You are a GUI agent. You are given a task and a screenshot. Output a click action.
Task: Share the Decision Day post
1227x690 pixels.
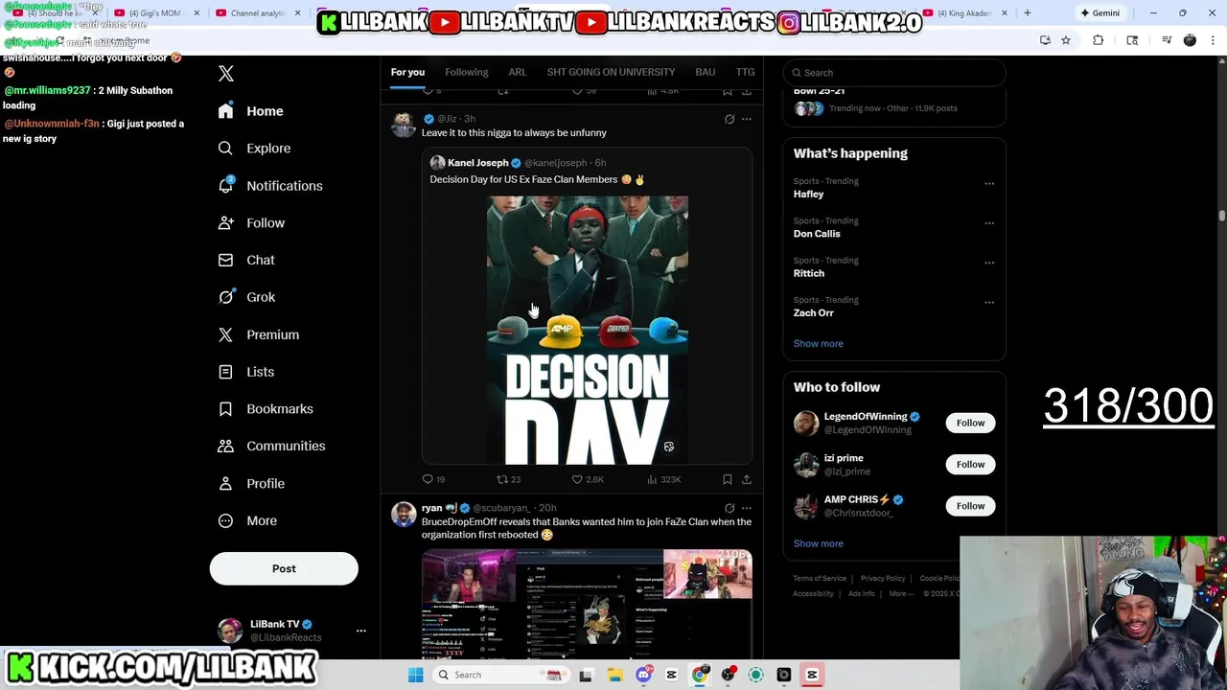pos(747,479)
